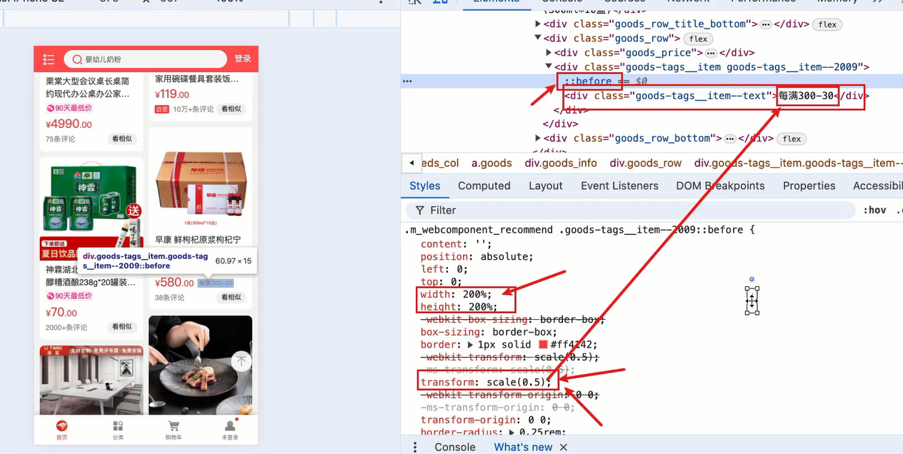This screenshot has width=903, height=454.
Task: Expand the border shorthand property triangle
Action: pyautogui.click(x=470, y=345)
